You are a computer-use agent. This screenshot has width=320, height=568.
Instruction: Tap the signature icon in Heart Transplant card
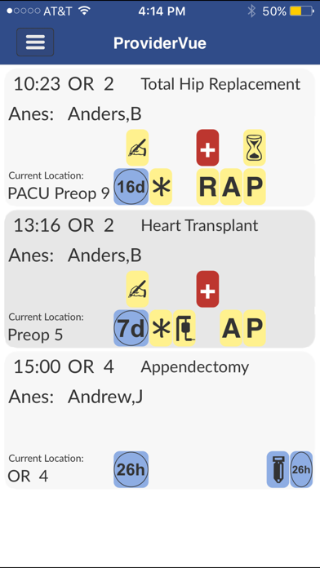(x=137, y=289)
